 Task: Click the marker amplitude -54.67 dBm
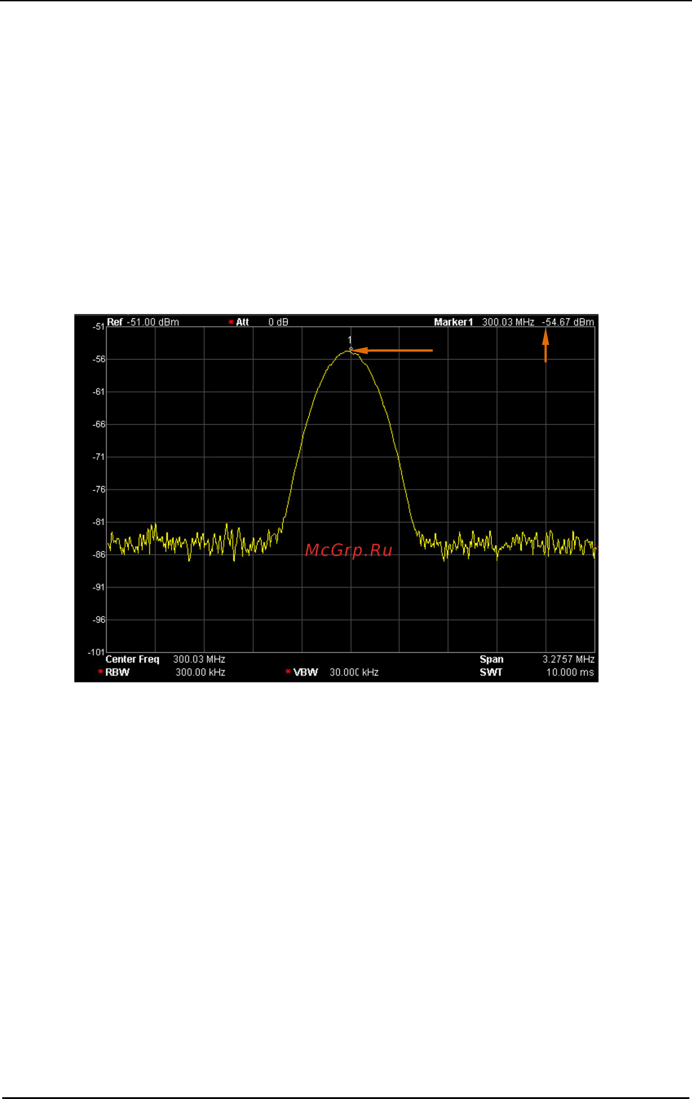click(568, 322)
